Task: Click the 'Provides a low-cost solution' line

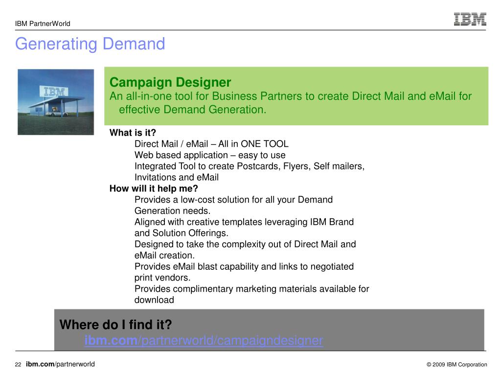Action: 233,200
